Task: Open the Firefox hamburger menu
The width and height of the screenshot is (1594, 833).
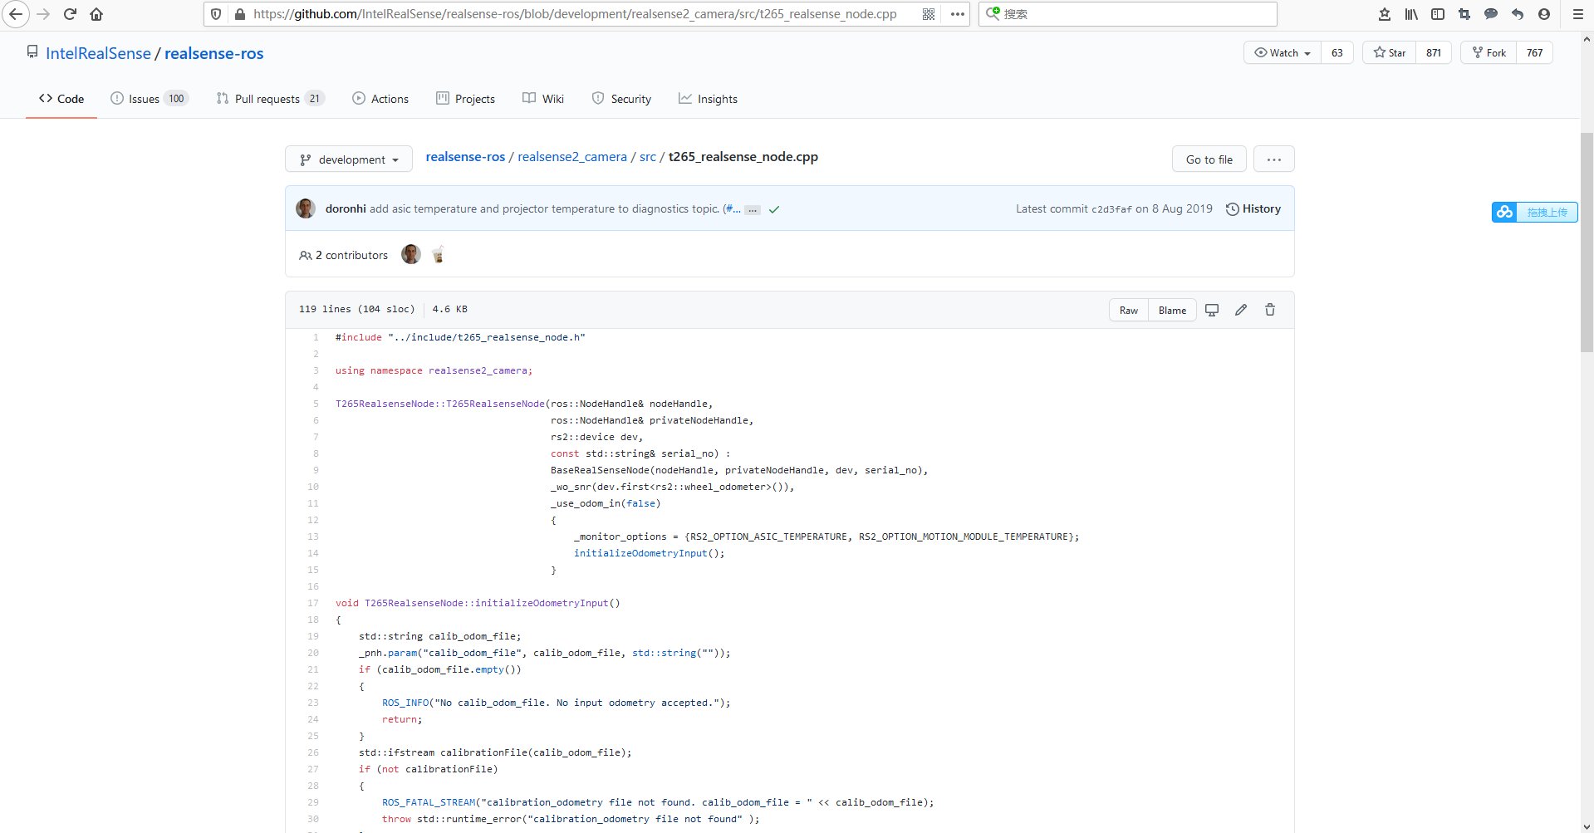Action: (x=1578, y=14)
